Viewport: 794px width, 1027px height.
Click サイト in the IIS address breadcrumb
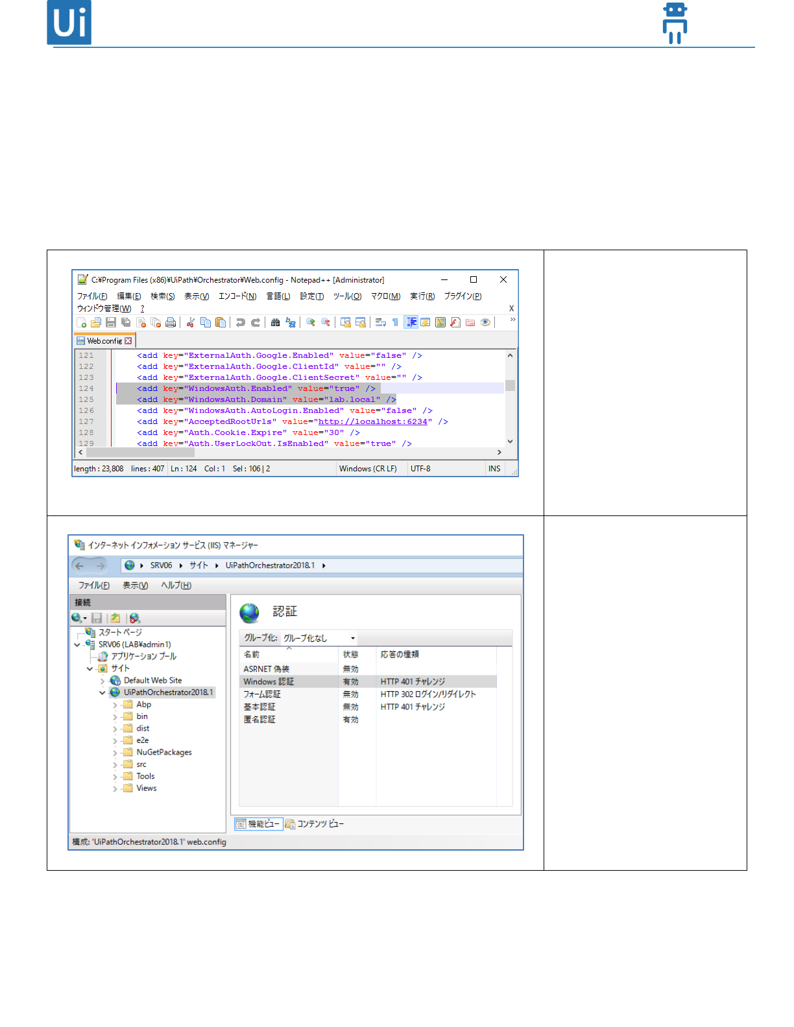coord(198,565)
